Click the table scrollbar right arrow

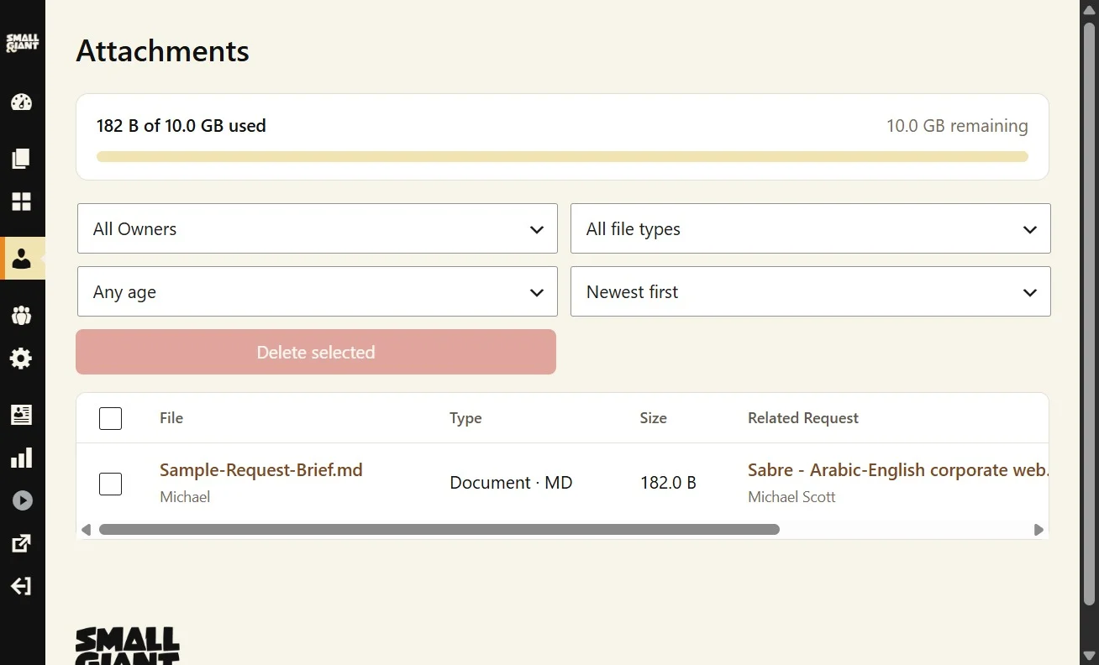click(x=1039, y=530)
